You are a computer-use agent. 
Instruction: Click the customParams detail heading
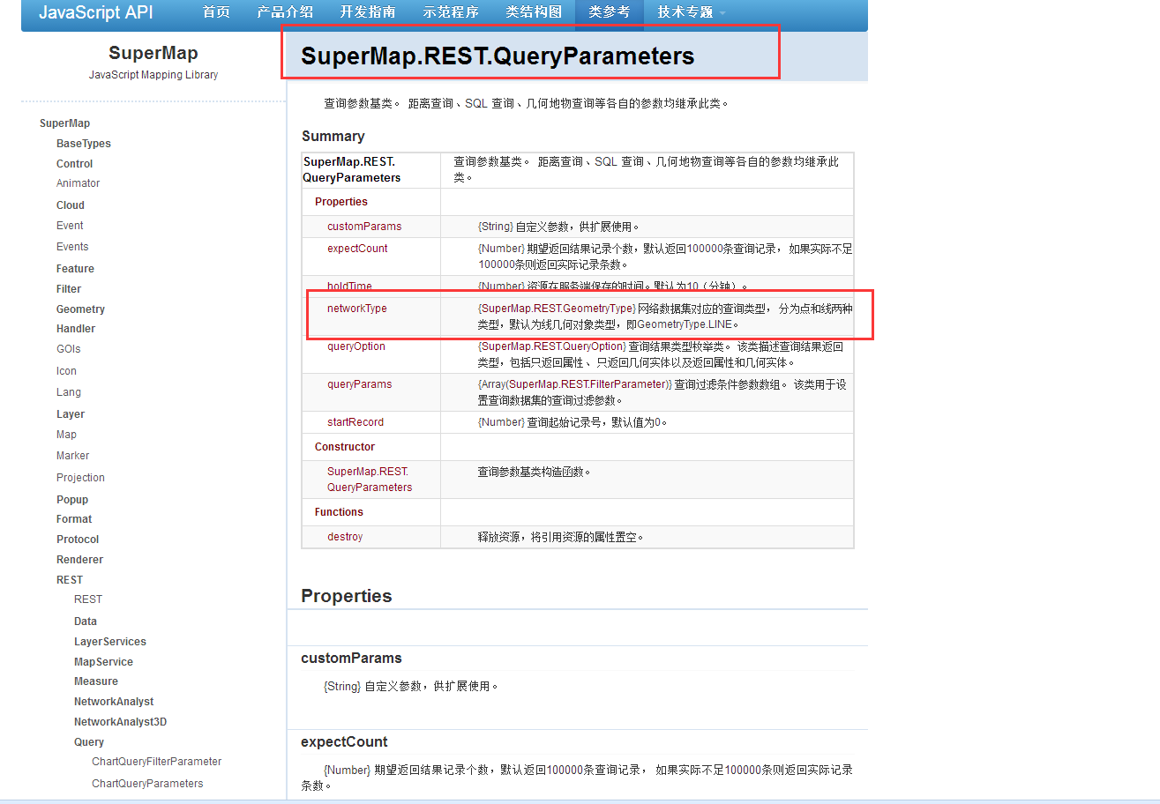351,658
